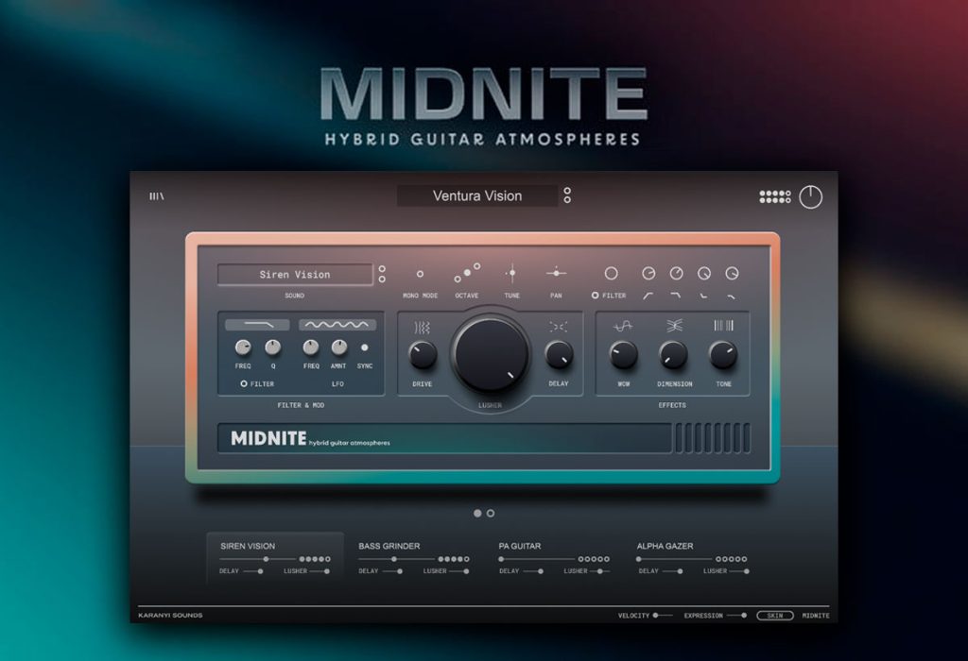Select the low-pass filter shape above the FREQ knob
This screenshot has height=661, width=968.
[x=257, y=324]
